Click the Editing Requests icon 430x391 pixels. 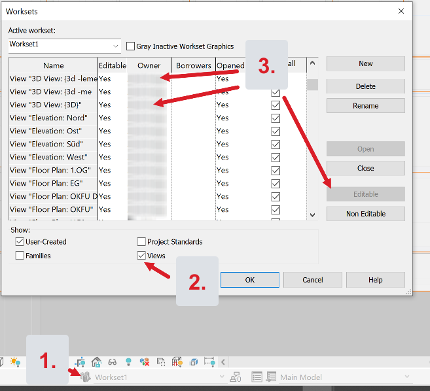[x=236, y=377]
